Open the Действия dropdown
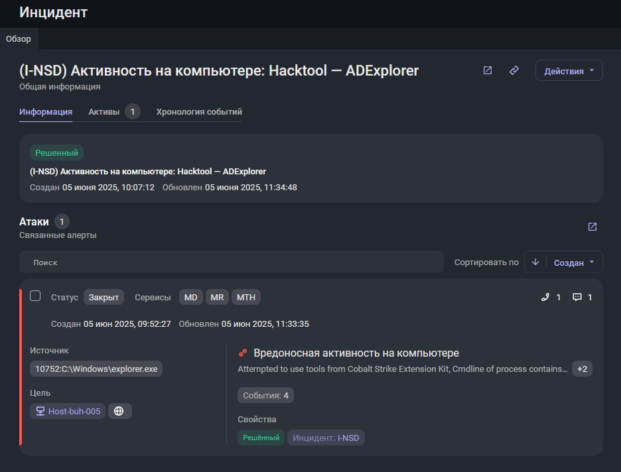The image size is (621, 472). pyautogui.click(x=569, y=71)
